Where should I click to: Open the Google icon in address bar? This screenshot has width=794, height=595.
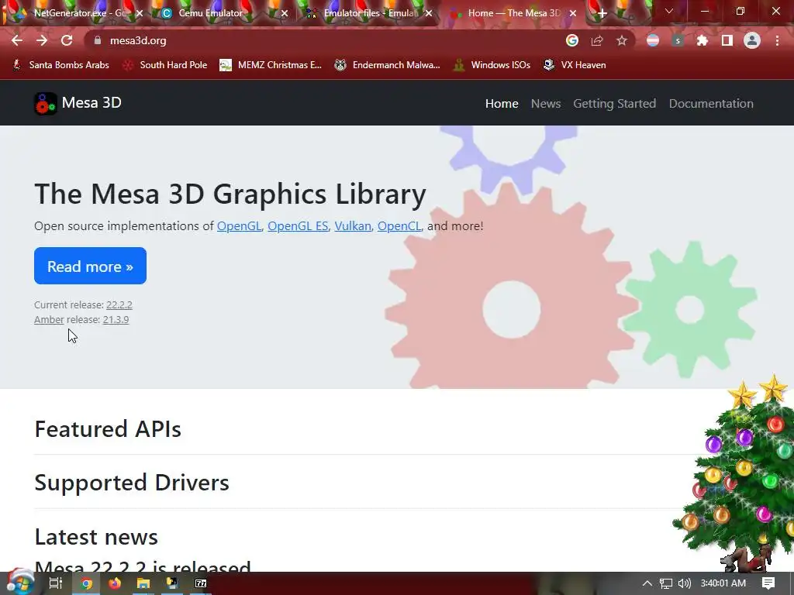(x=572, y=40)
